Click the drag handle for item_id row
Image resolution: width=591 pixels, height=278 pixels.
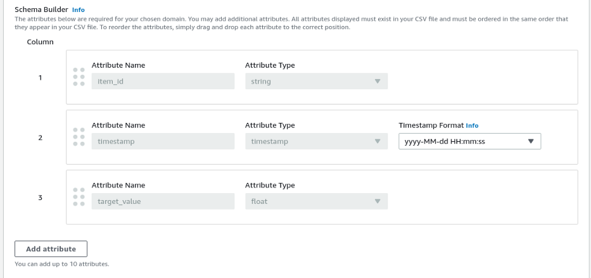tap(79, 77)
